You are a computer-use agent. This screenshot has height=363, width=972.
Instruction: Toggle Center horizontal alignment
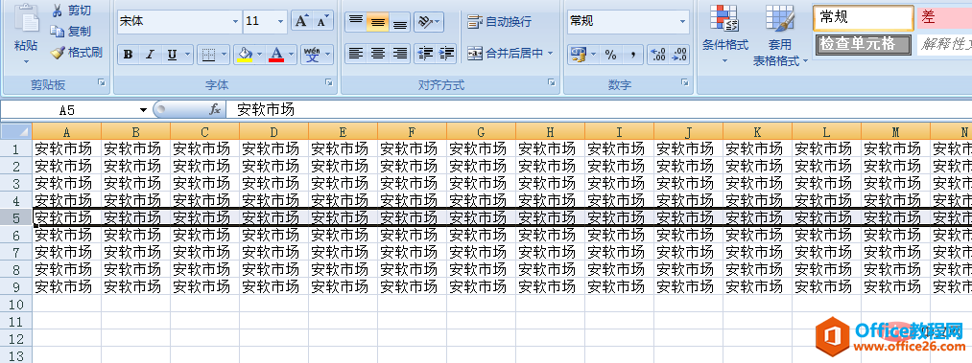coord(377,54)
